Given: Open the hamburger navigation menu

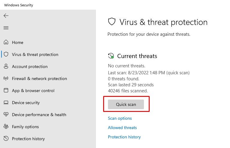Looking at the screenshot, I should tap(6, 28).
